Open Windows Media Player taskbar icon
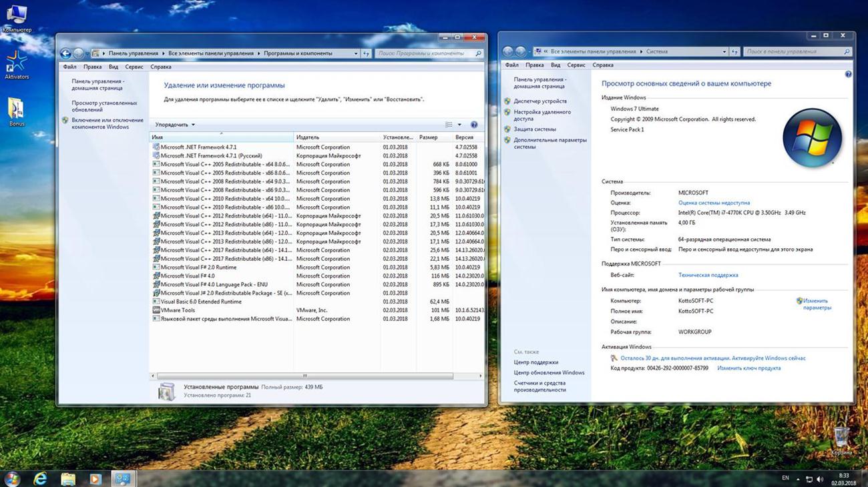 tap(95, 478)
